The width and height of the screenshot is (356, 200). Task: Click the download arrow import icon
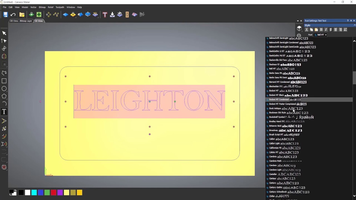click(x=112, y=14)
